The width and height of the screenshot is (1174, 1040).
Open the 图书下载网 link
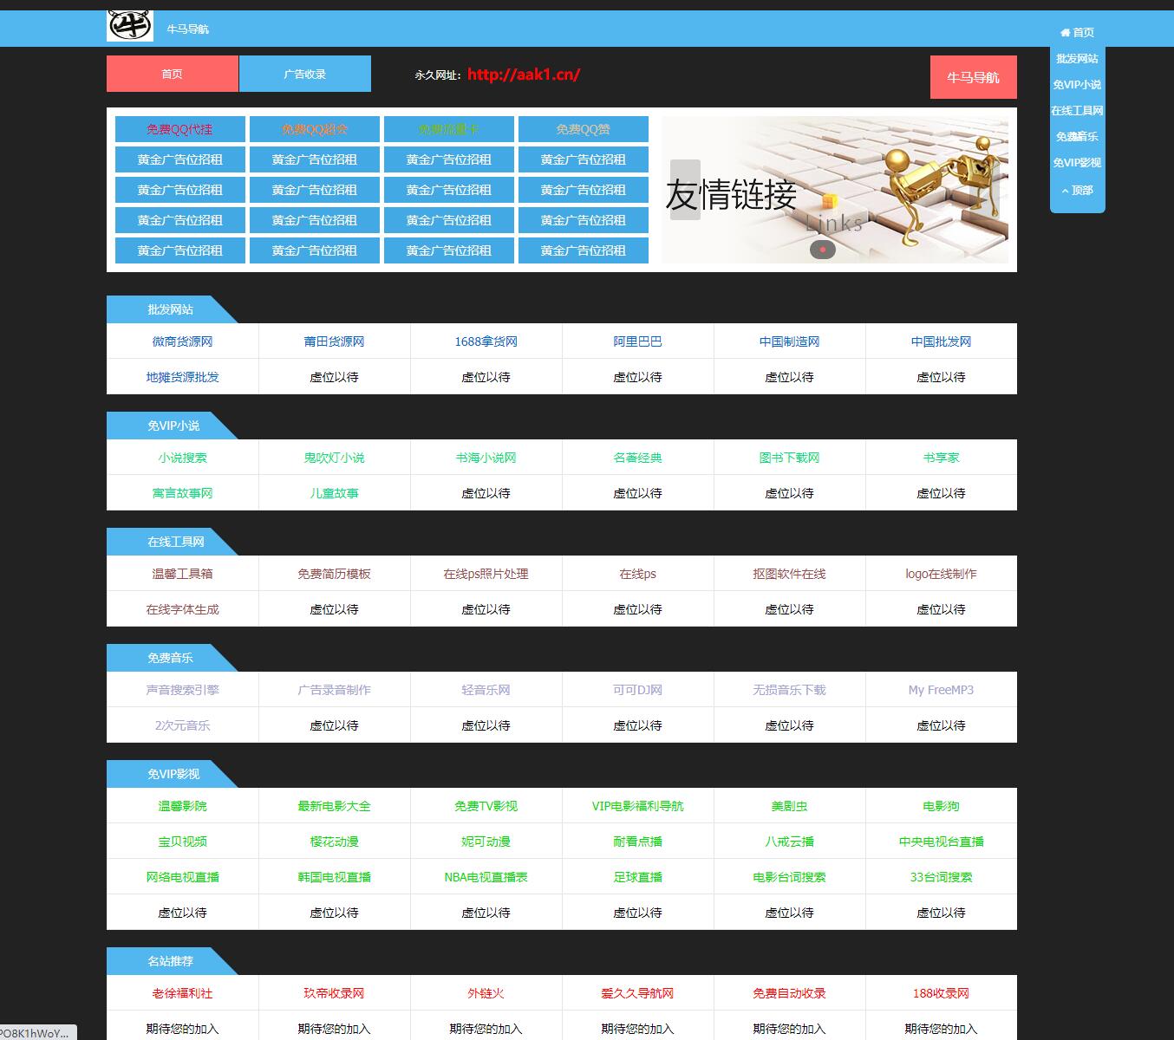click(x=789, y=458)
